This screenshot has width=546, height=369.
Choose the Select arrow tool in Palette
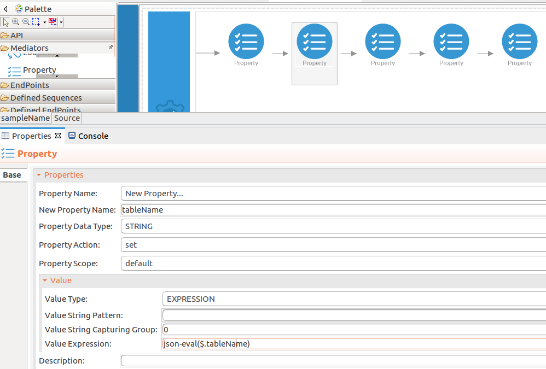5,22
